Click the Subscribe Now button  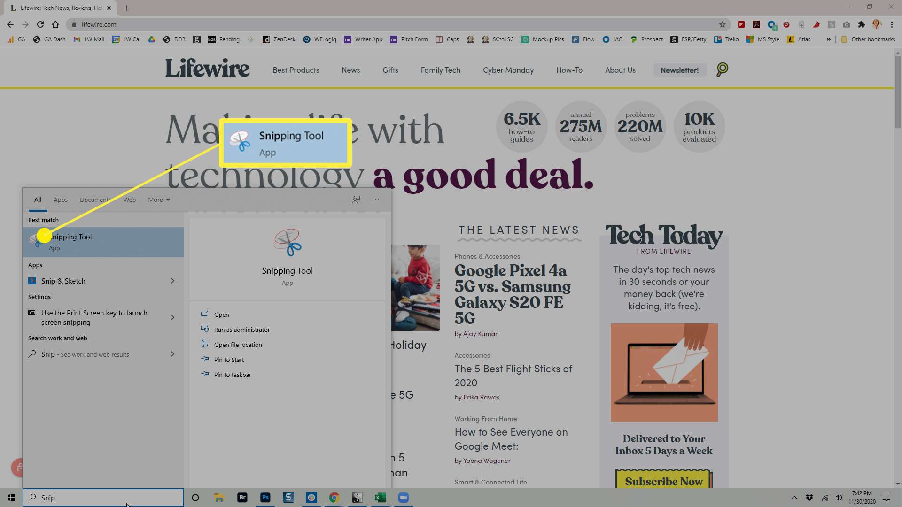(x=664, y=481)
